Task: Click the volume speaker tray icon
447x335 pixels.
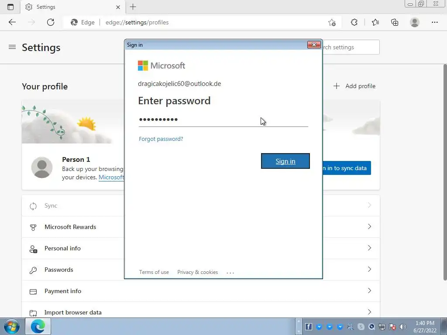Action: coord(403,327)
